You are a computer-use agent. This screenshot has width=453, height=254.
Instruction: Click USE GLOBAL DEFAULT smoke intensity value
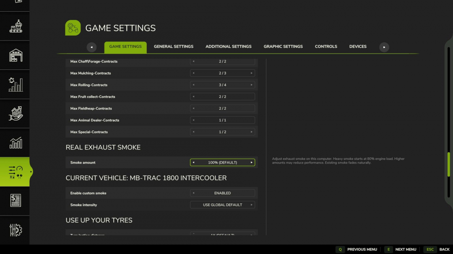pos(222,205)
